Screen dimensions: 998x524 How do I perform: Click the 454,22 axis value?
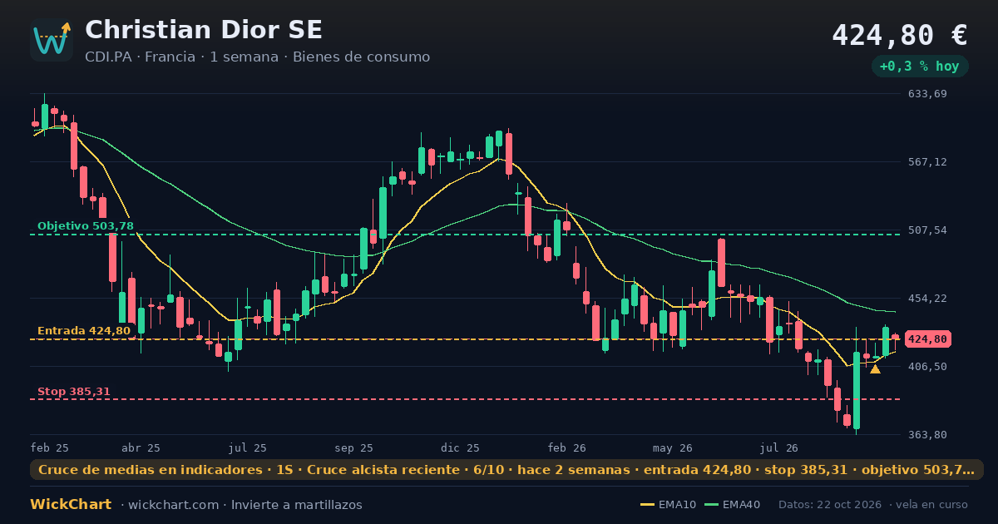[927, 299]
